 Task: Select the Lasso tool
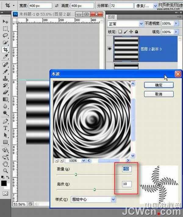click(5, 35)
